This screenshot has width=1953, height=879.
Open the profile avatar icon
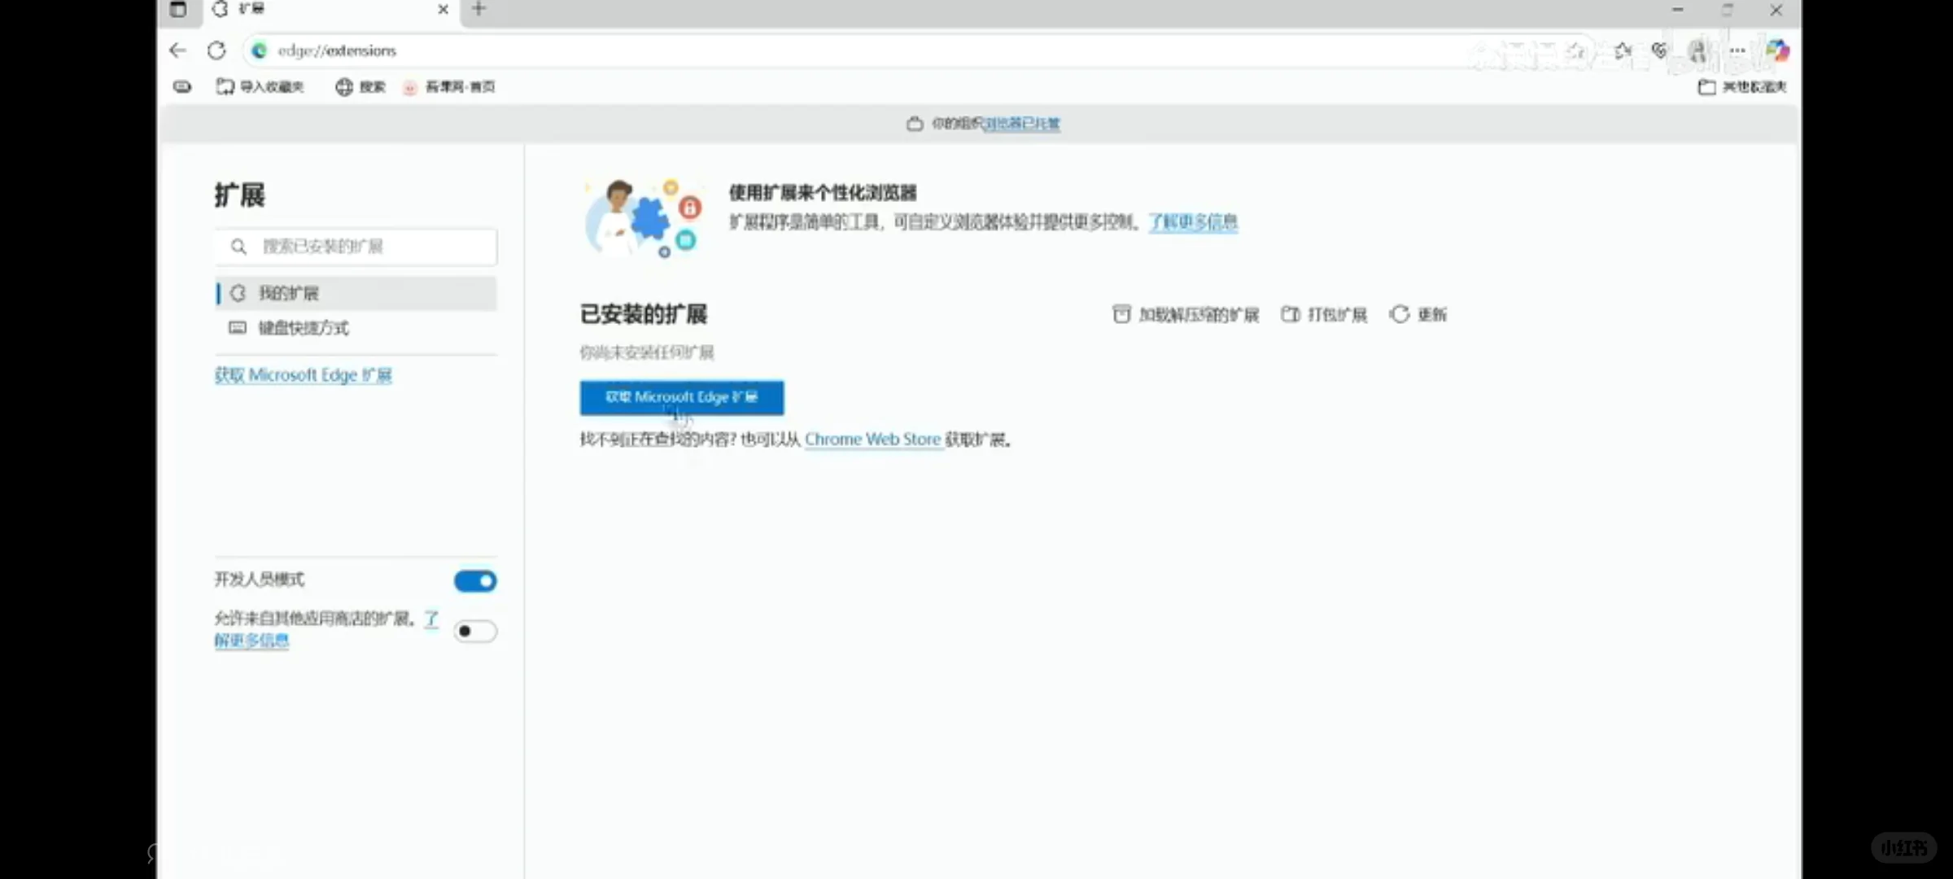pos(1698,50)
